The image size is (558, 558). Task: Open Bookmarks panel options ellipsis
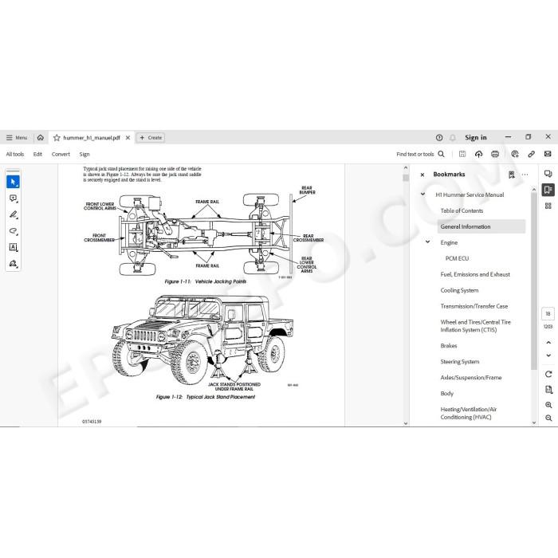525,175
